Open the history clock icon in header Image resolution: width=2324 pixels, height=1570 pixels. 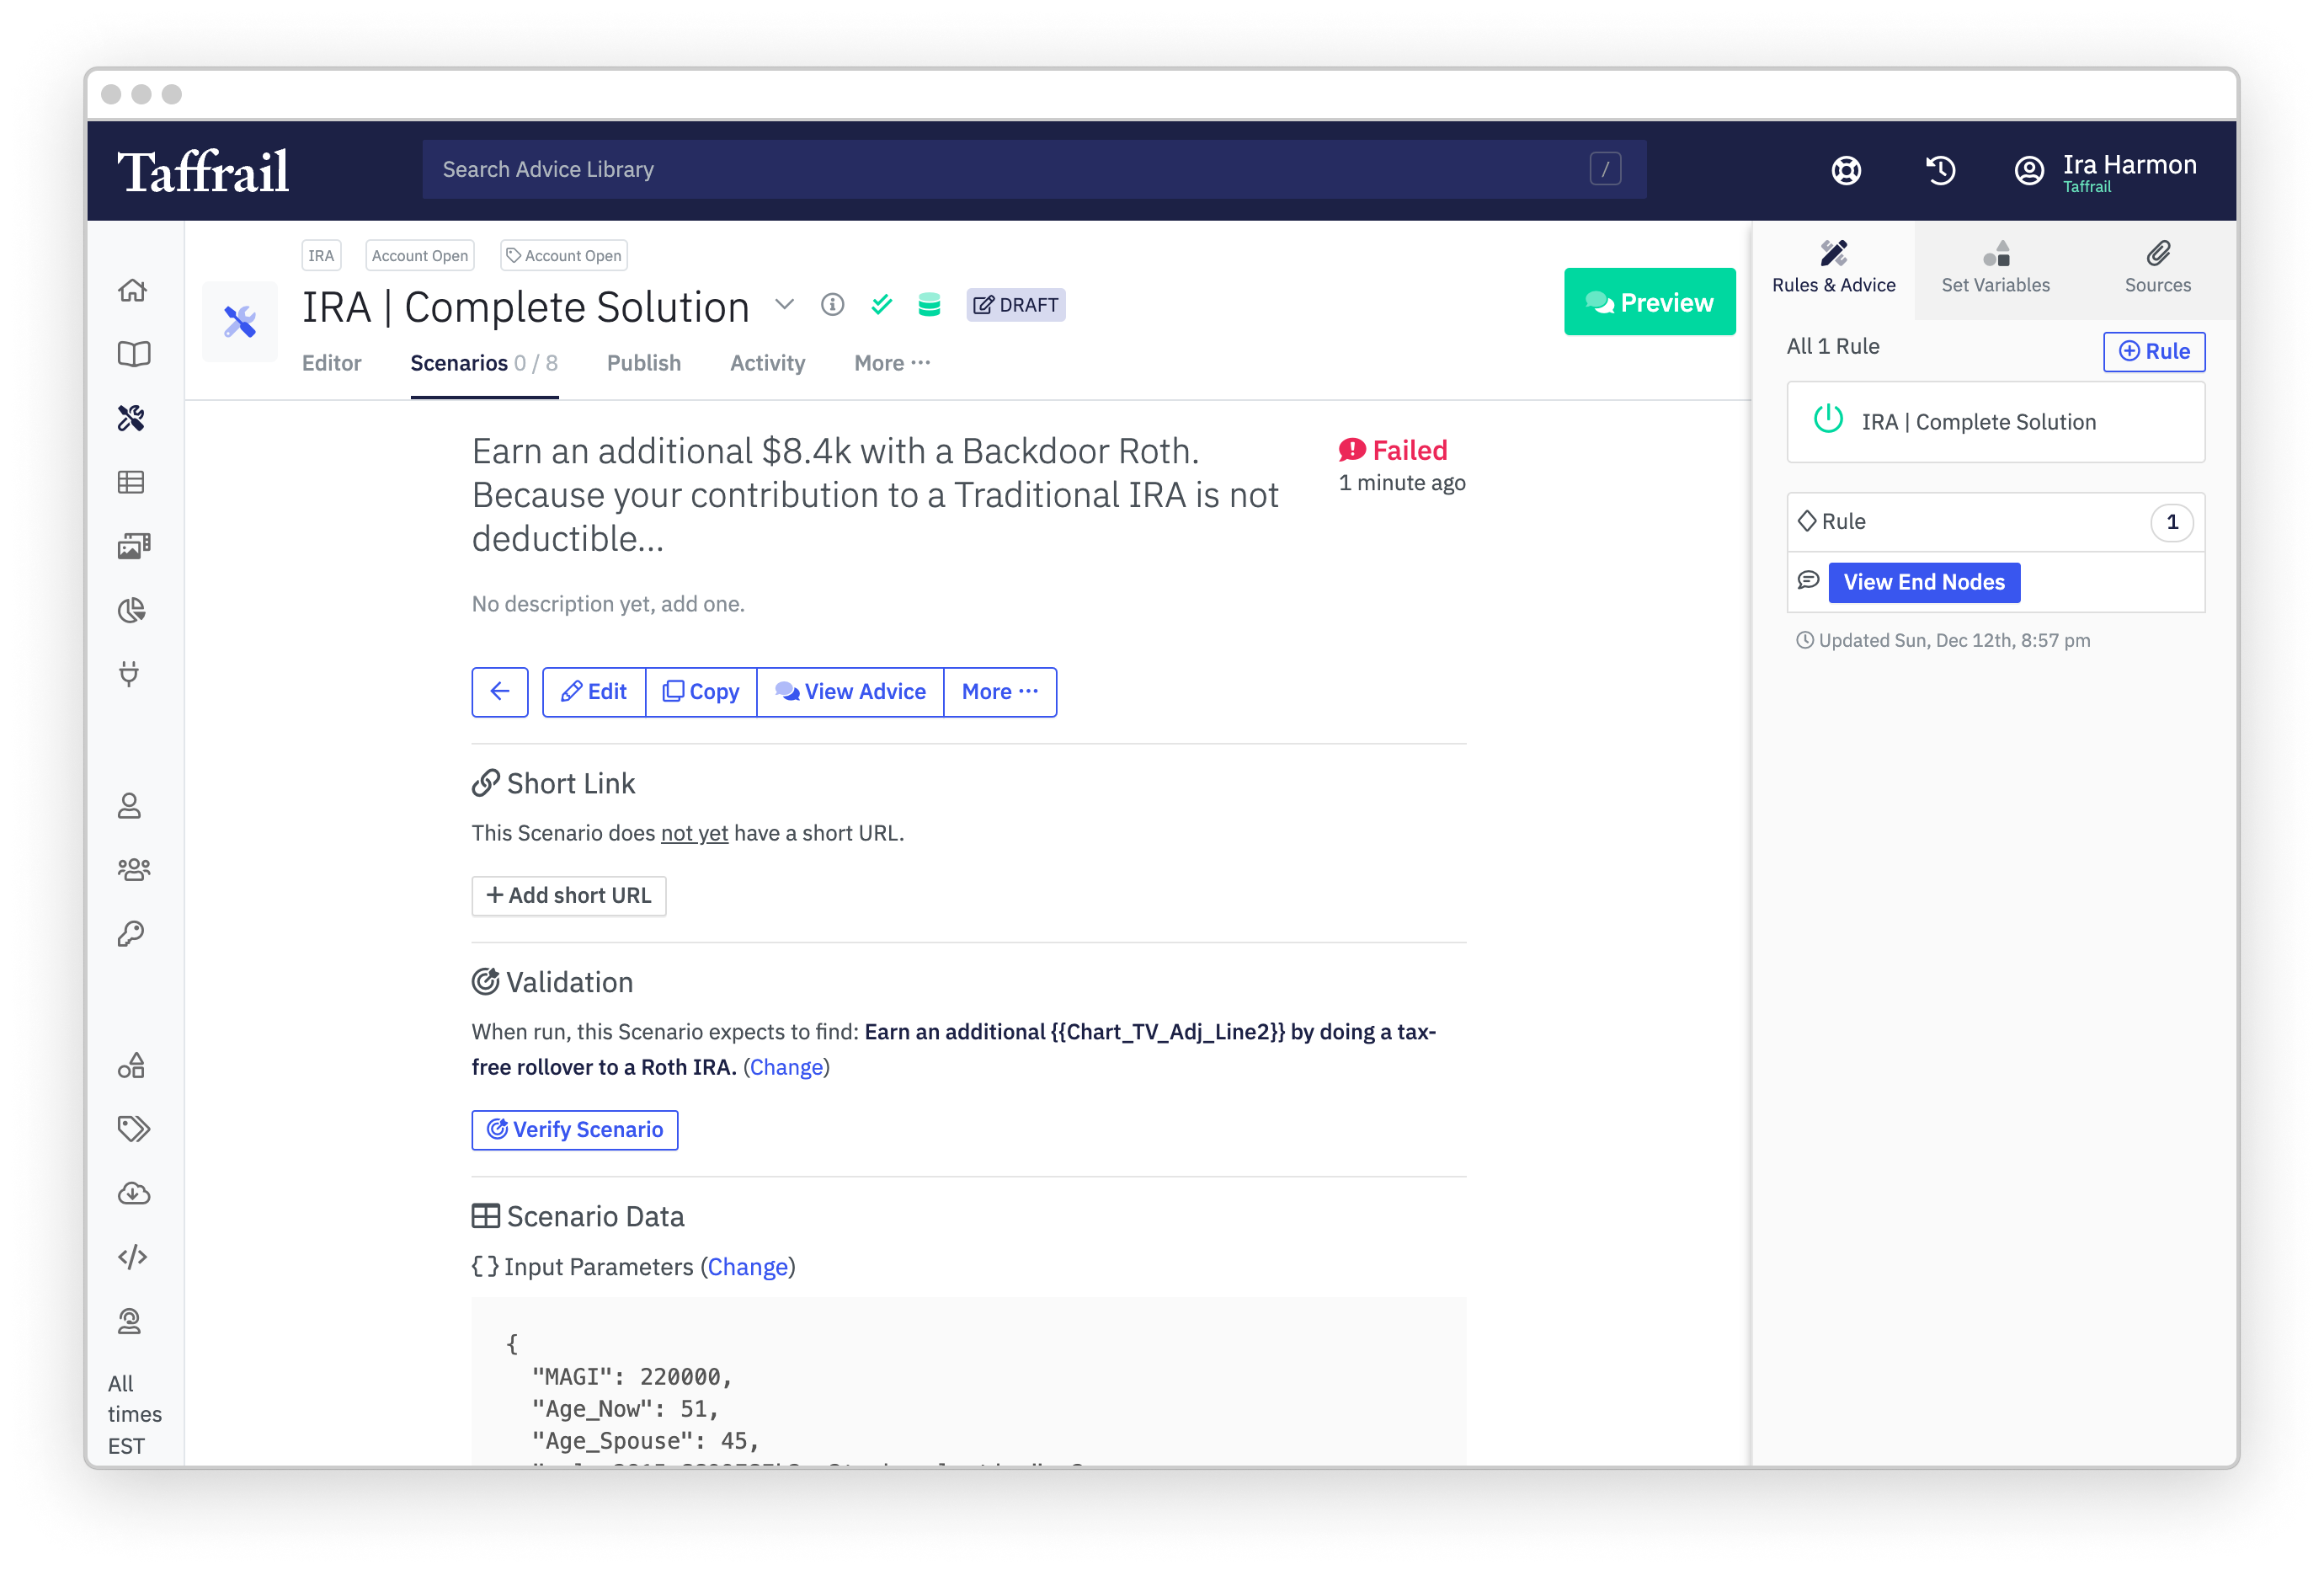click(x=1940, y=170)
